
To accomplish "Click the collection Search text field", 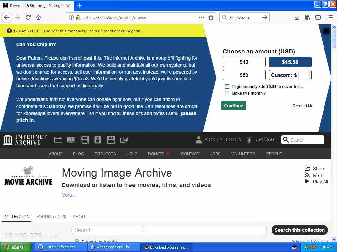I will point(169,230).
